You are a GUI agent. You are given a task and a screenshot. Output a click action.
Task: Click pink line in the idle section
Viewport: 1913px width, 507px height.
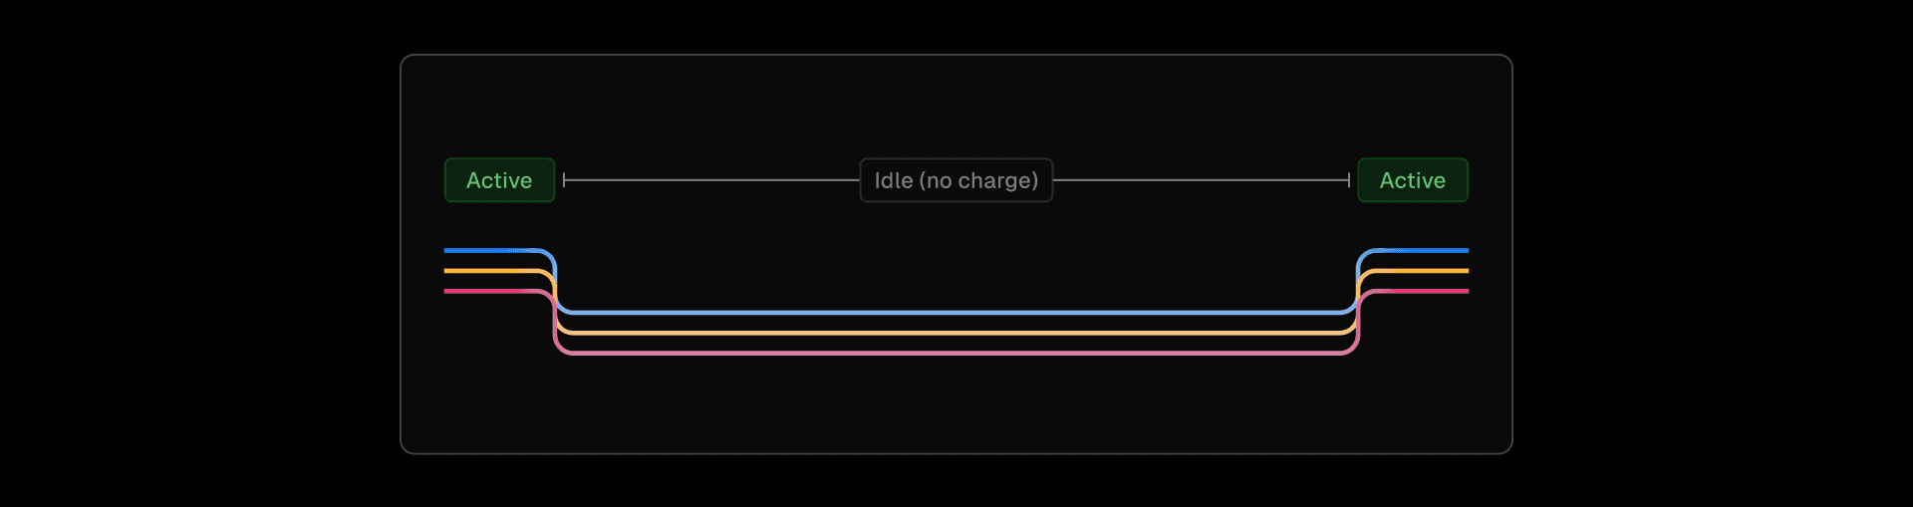[x=956, y=353]
